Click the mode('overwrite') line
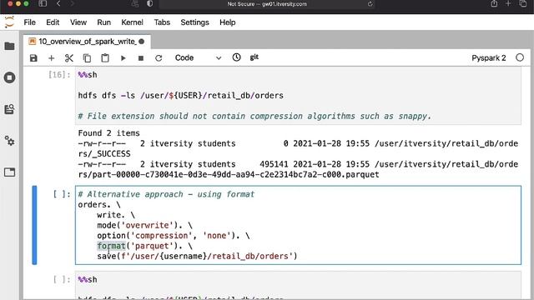Image resolution: width=534 pixels, height=300 pixels. coord(144,226)
